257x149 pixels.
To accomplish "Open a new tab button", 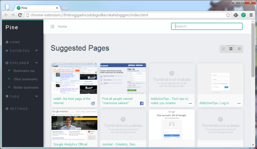I will [x=64, y=8].
